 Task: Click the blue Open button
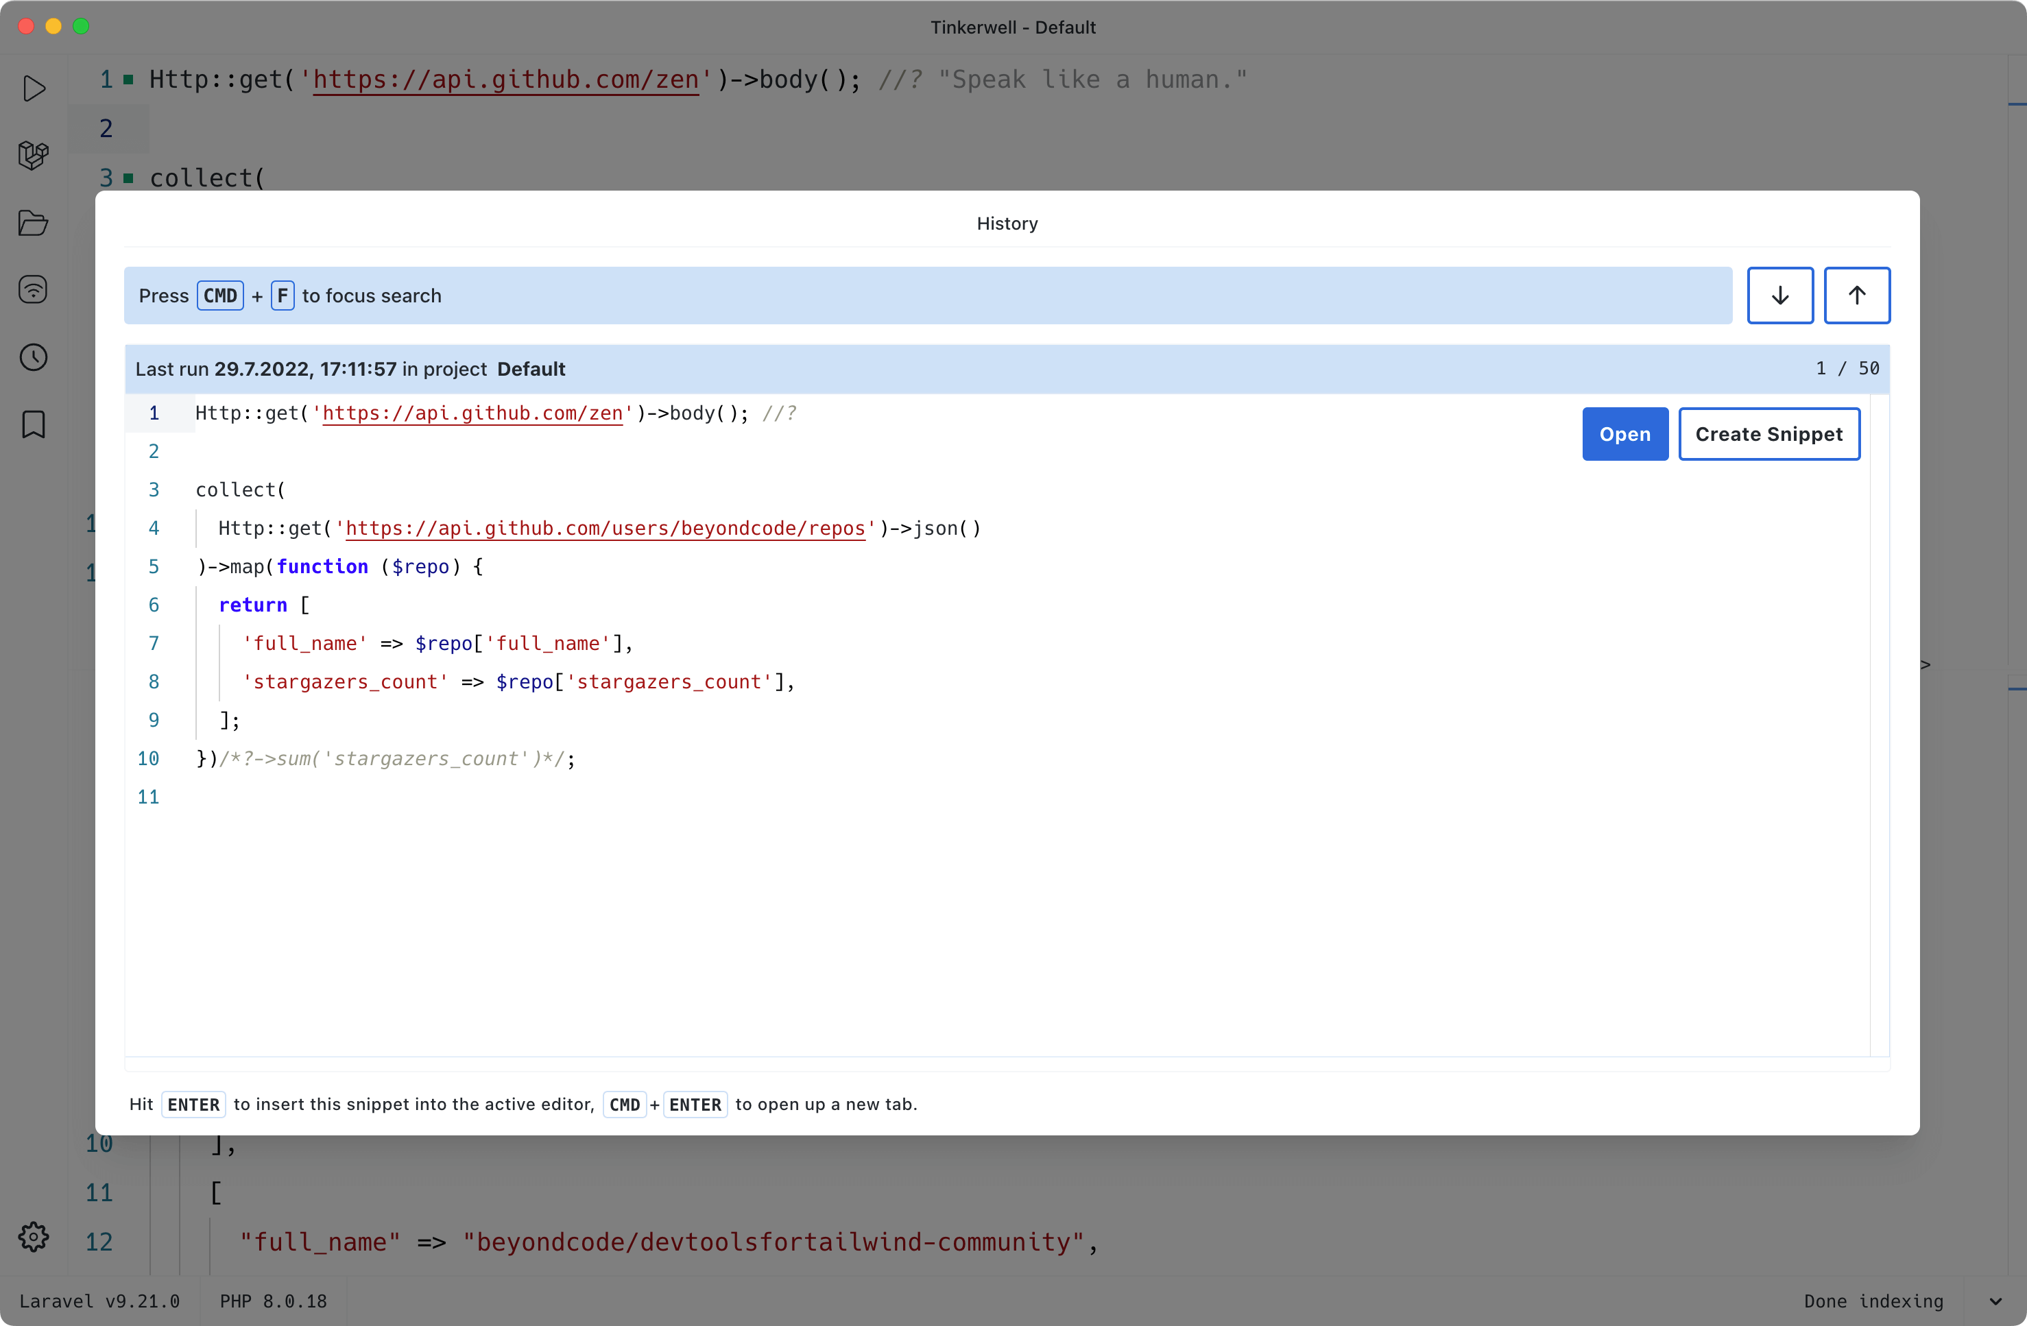(1625, 434)
